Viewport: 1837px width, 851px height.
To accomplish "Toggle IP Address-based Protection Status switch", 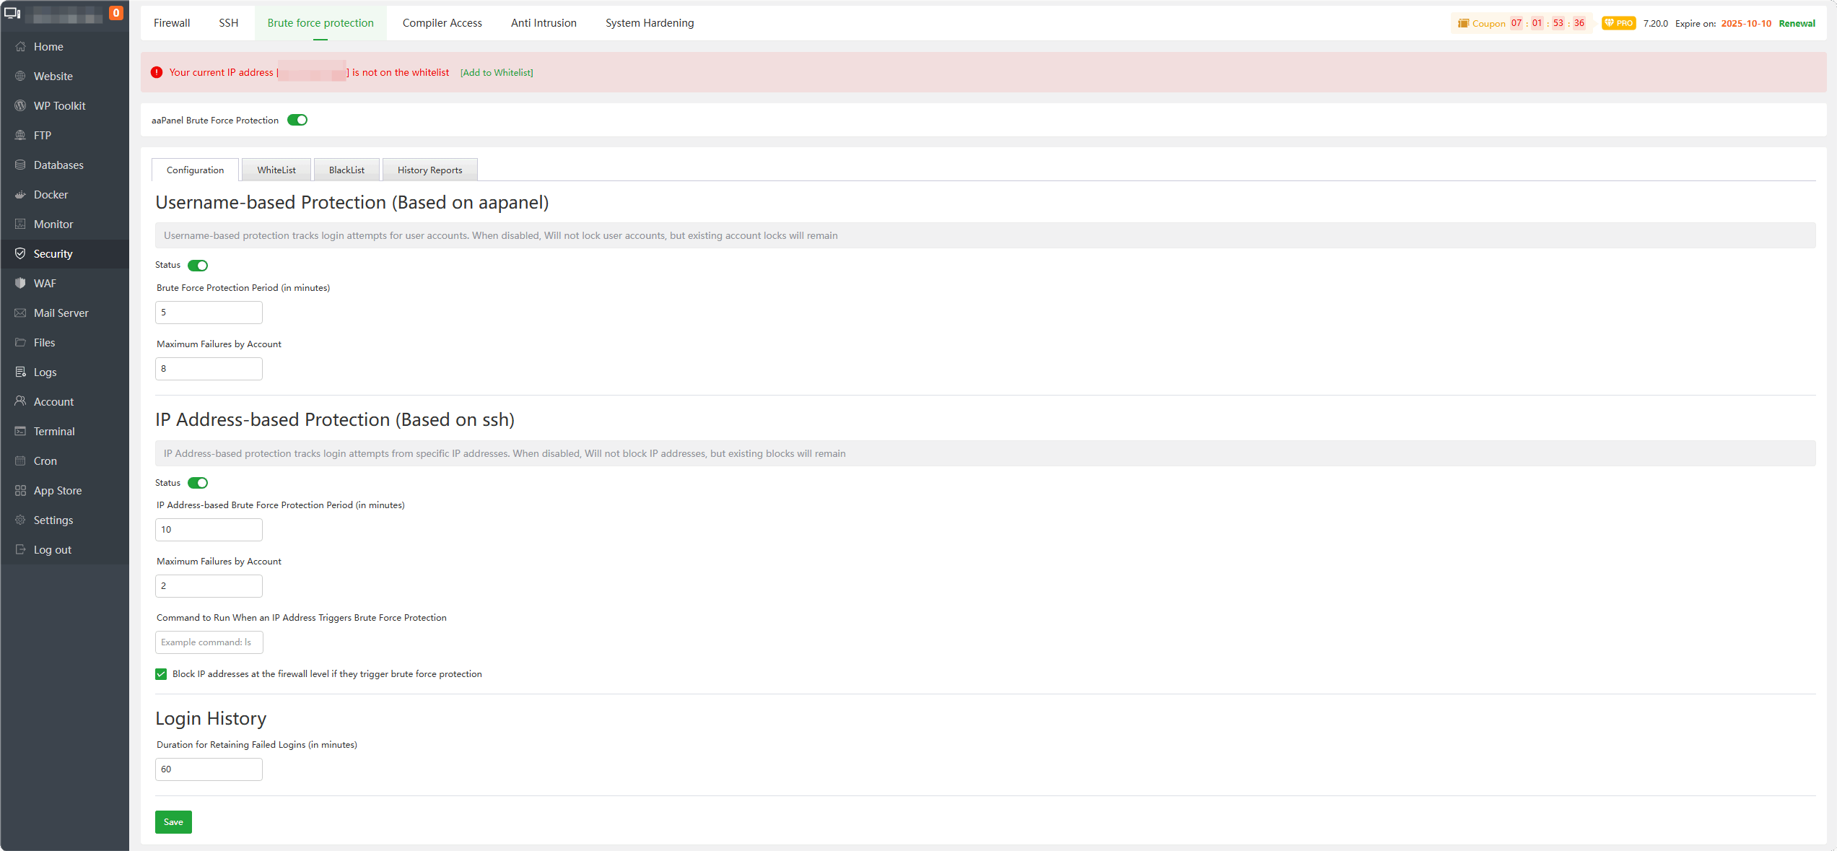I will point(198,483).
